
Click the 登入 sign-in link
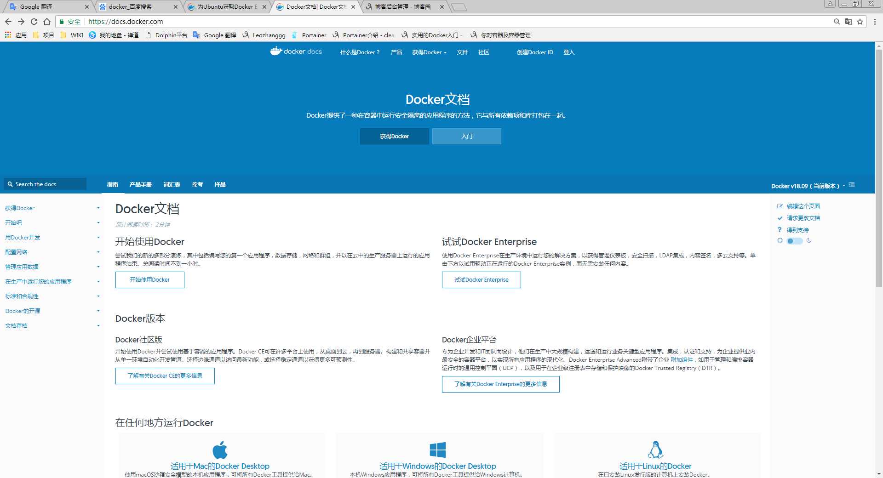(569, 52)
